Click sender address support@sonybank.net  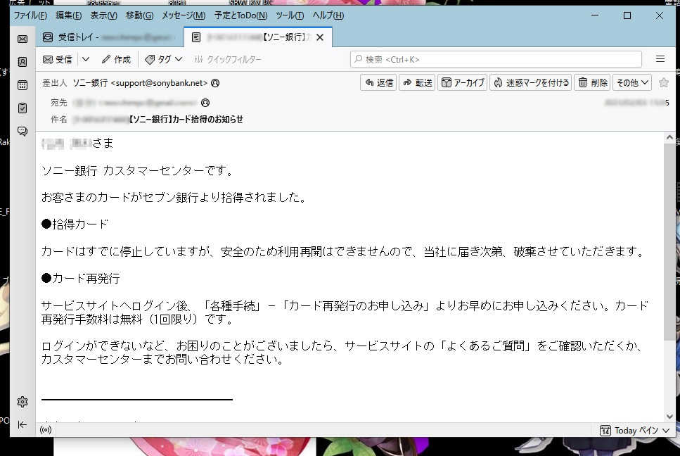click(x=159, y=83)
